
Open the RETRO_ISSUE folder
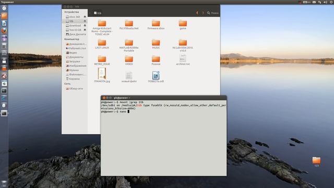pos(102,59)
